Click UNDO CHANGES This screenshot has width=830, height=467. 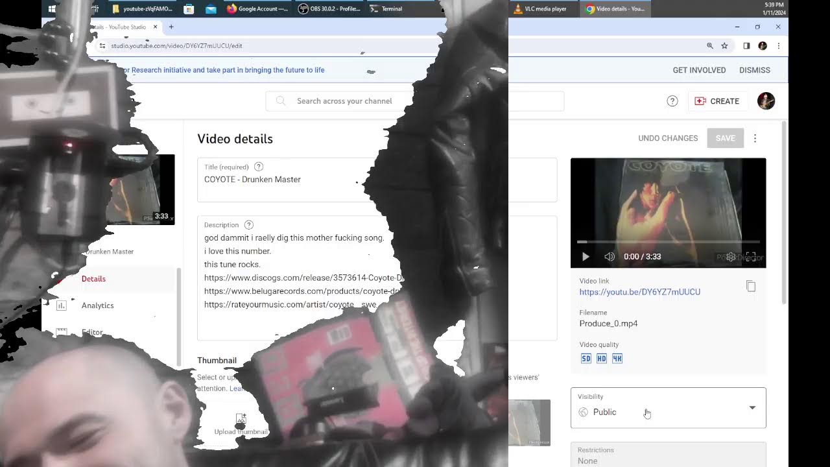point(668,138)
